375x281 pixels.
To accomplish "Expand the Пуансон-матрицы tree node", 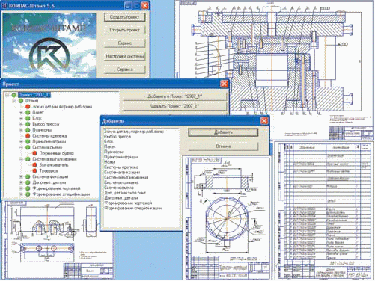I will tap(21, 141).
